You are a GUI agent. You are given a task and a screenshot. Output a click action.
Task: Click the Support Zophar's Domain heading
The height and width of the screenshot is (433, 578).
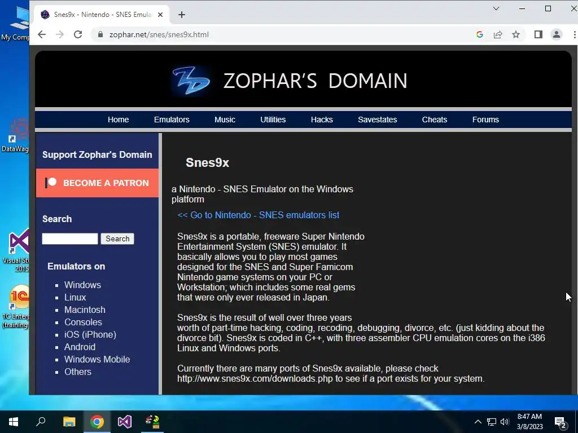coord(97,154)
